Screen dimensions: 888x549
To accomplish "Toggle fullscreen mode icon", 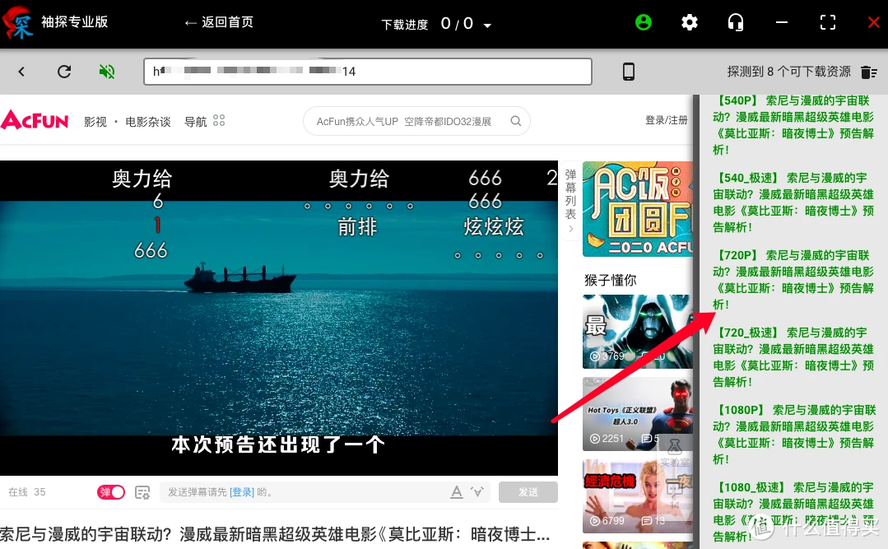I will click(828, 23).
